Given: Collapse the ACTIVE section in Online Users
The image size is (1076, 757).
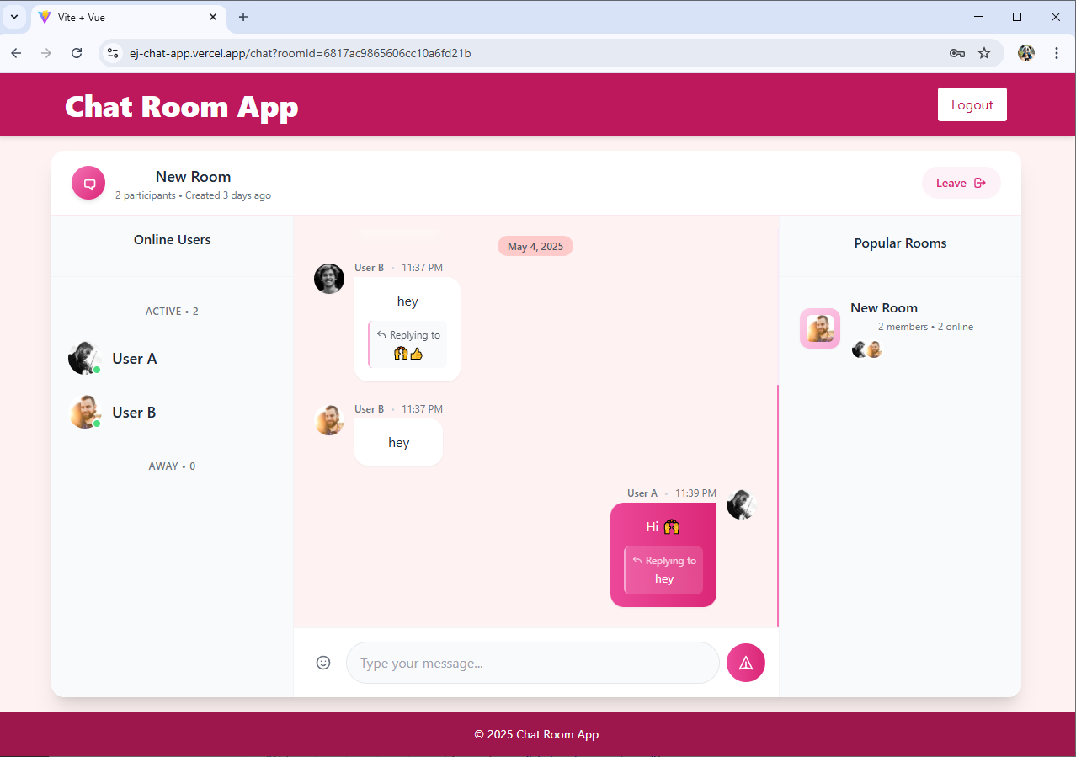Looking at the screenshot, I should pos(172,311).
